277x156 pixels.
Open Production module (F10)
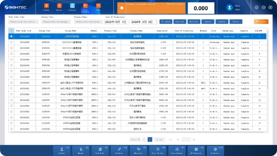tap(216, 150)
